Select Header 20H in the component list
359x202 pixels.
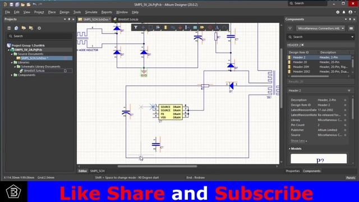pyautogui.click(x=319, y=67)
